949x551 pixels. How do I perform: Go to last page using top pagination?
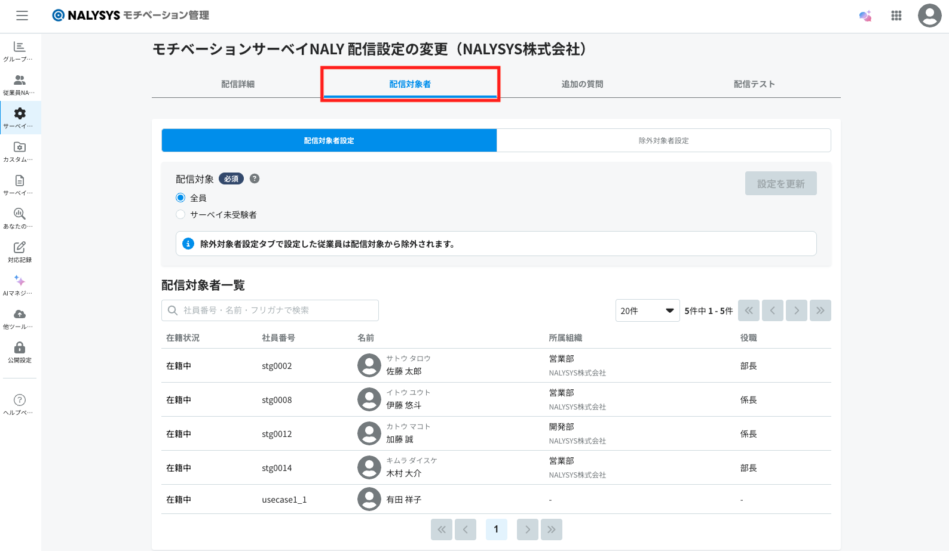coord(821,310)
